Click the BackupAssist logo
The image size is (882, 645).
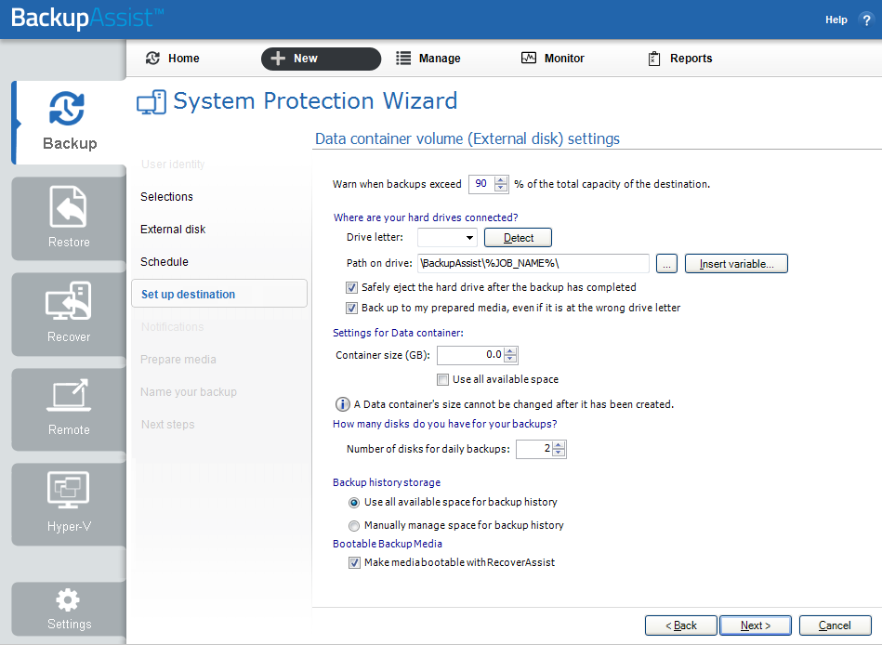87,18
